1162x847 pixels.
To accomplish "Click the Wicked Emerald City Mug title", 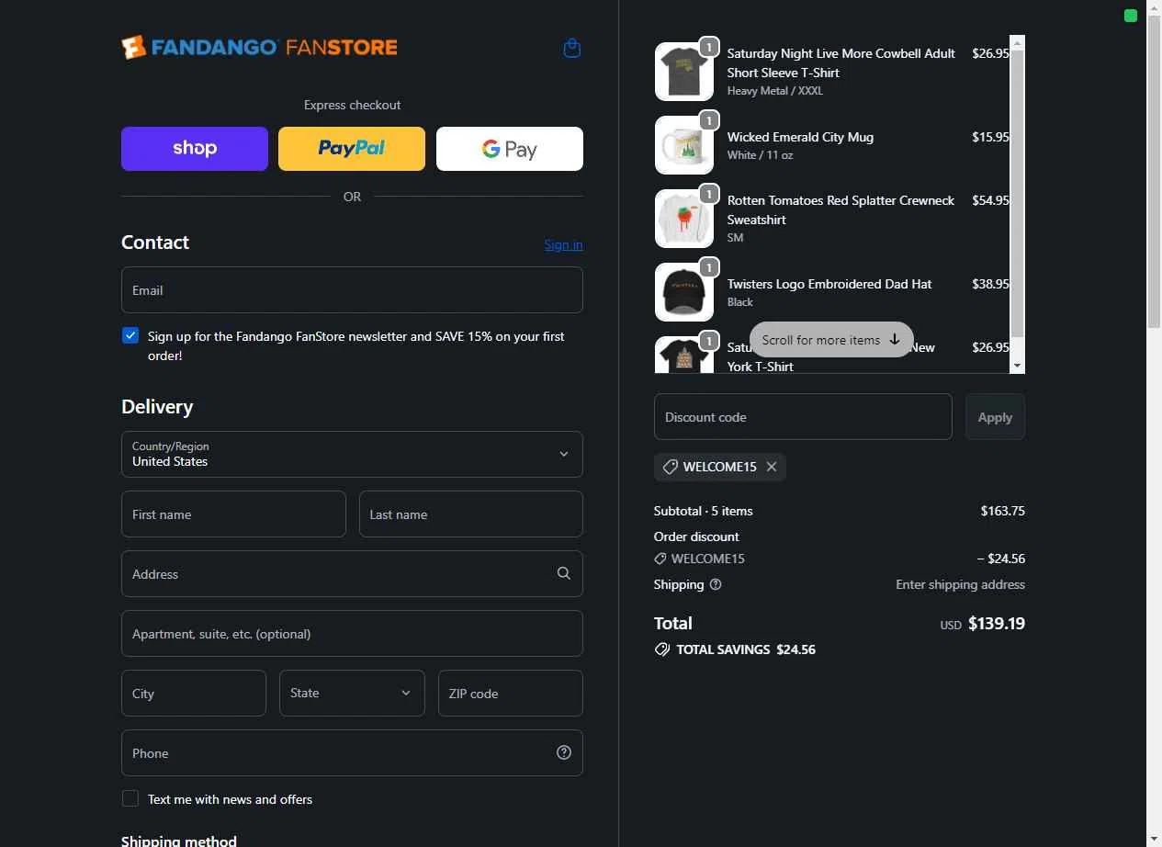I will click(800, 137).
